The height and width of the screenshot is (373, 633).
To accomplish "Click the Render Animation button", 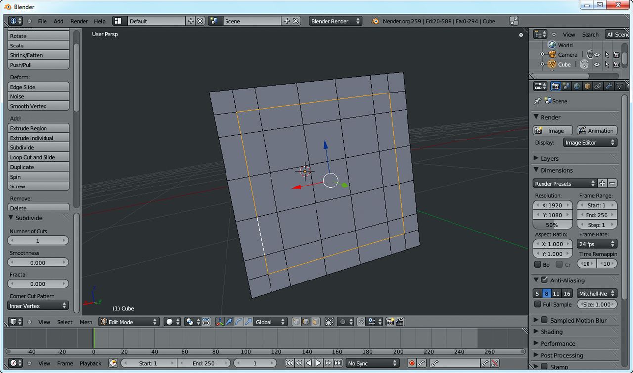I will pyautogui.click(x=597, y=131).
